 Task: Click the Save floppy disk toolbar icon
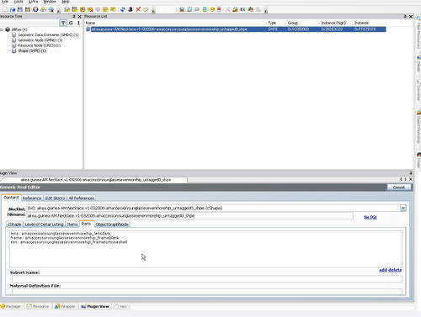[20, 9]
